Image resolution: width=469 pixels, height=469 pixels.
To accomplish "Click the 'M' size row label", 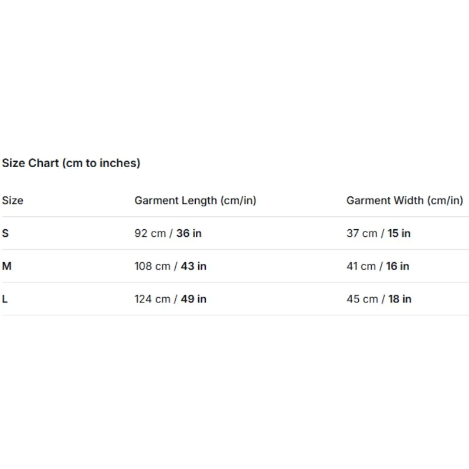I will 6,266.
